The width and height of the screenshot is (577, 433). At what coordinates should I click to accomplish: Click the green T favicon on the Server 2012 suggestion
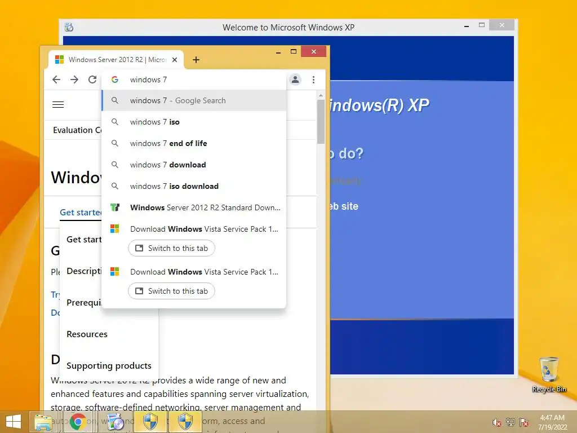[x=115, y=207]
